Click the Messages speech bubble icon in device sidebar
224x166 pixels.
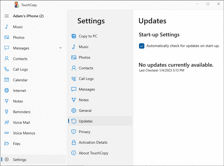point(7,48)
